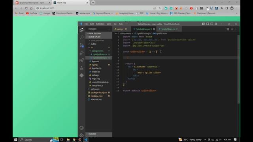Viewport: 253px width, 142px height.
Task: Reload the page in Chrome
Action: tap(26, 8)
